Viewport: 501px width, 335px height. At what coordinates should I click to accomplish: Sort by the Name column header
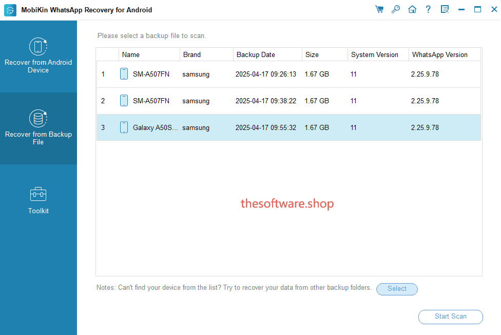[149, 54]
